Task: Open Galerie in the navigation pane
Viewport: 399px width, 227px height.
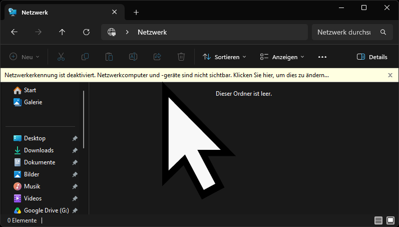Action: [28, 102]
